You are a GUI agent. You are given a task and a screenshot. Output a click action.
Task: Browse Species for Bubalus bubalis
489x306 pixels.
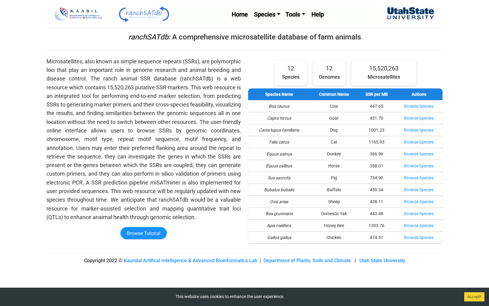419,190
